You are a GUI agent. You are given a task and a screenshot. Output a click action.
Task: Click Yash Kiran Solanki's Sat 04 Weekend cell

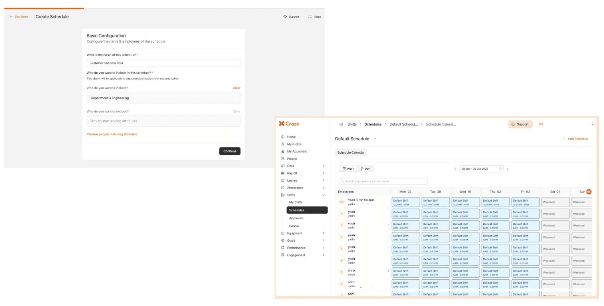[556, 202]
